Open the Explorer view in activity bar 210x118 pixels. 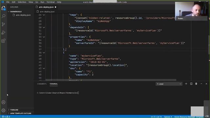(x=3, y=8)
